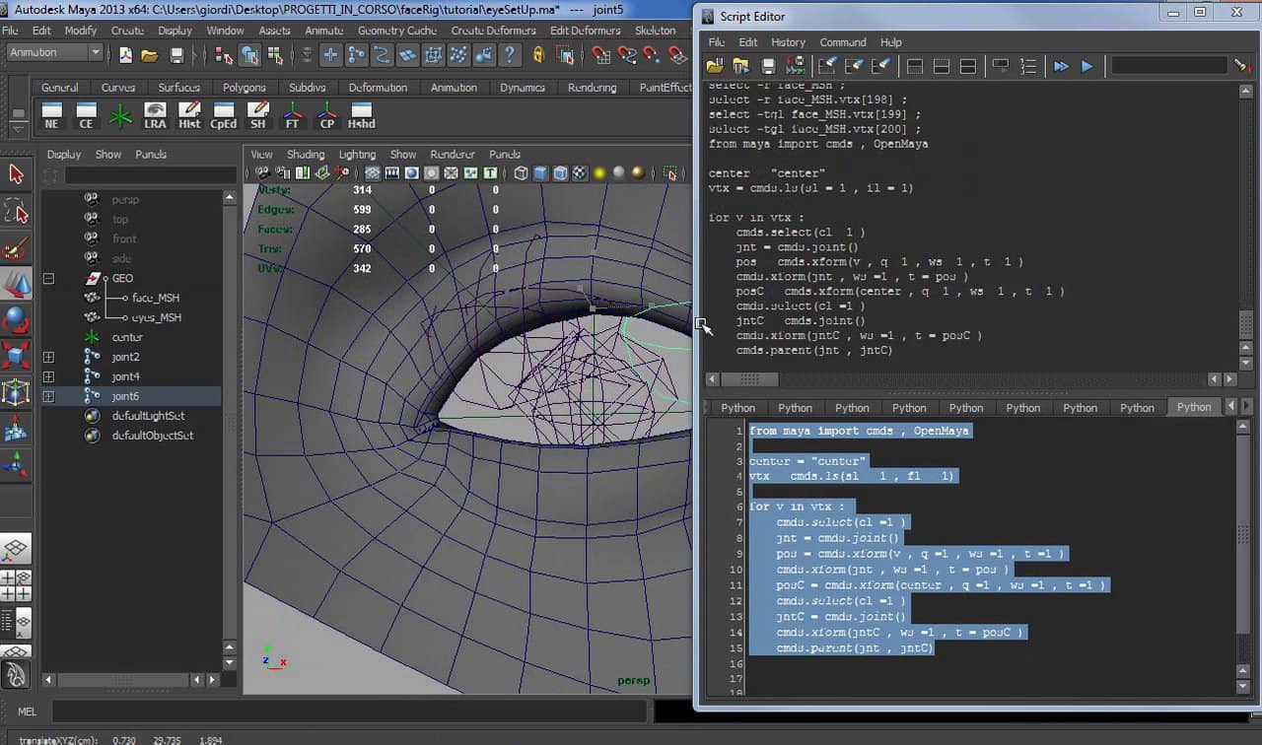Open the Animation menu set dropdown
The image size is (1262, 745).
point(53,53)
